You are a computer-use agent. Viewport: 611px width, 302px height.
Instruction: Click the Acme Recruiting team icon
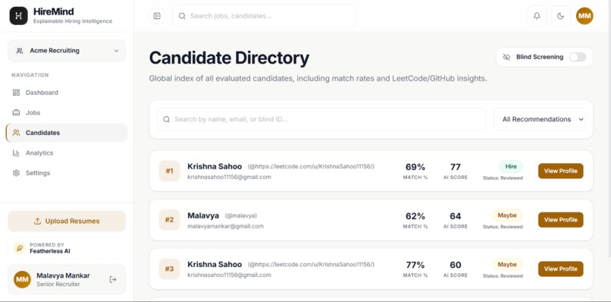point(20,51)
